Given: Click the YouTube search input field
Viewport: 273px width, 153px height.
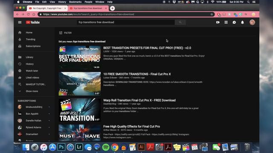Looking at the screenshot, I should click(x=126, y=22).
